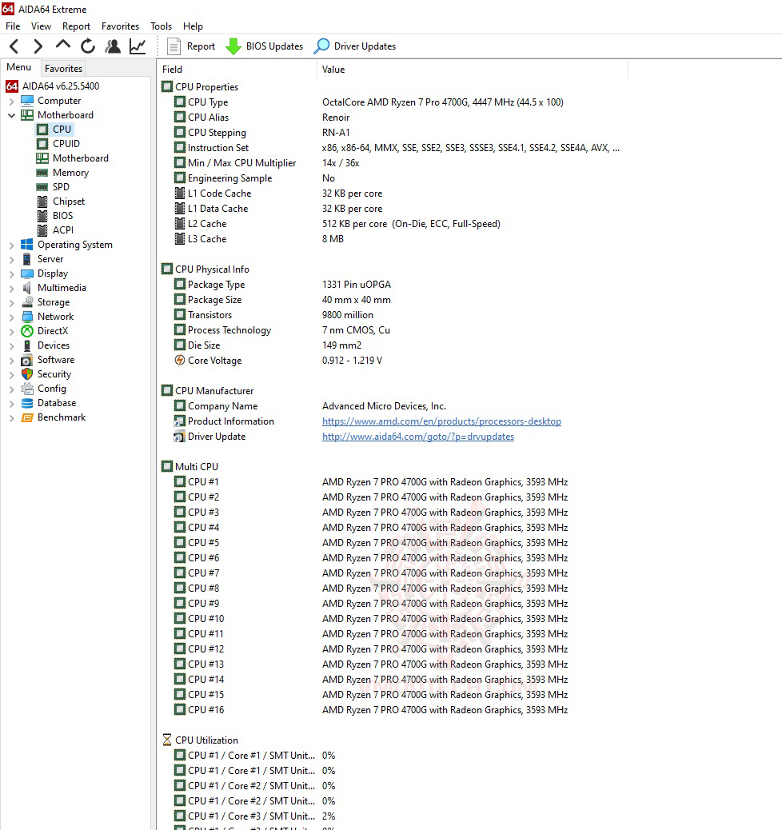Select Devices in the sidebar
This screenshot has width=782, height=830.
pos(45,345)
